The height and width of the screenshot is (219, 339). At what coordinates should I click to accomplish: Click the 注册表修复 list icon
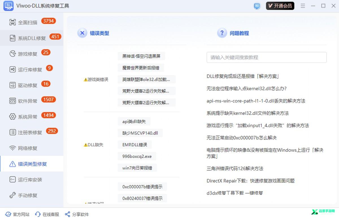click(12, 132)
